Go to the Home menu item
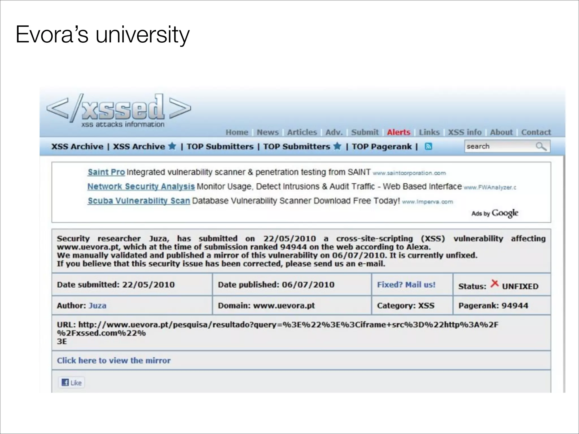Image resolution: width=579 pixels, height=434 pixels. 237,132
